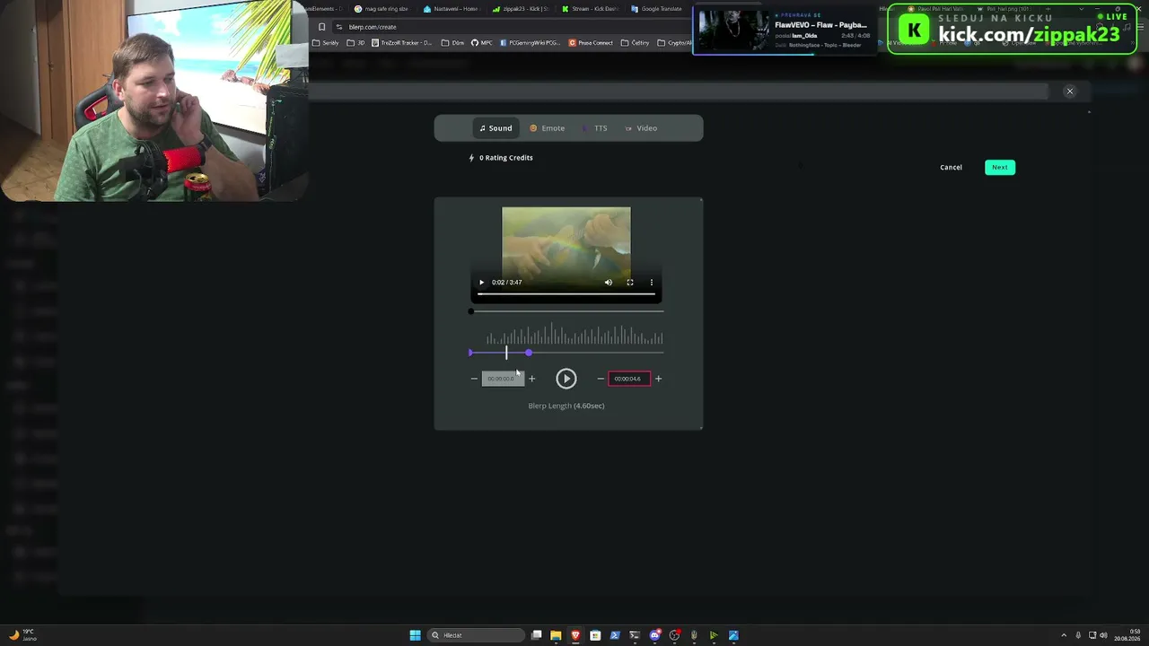Open the Microsoft Store taskbar icon

[595, 635]
